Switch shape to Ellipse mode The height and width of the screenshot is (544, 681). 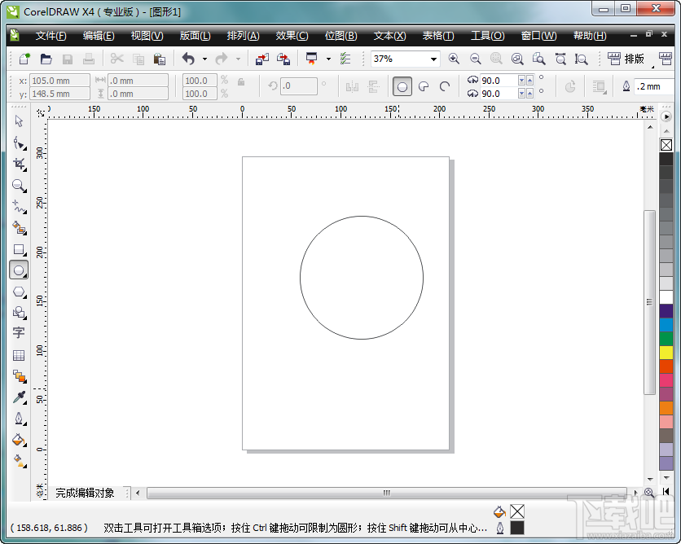click(402, 86)
